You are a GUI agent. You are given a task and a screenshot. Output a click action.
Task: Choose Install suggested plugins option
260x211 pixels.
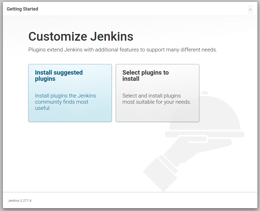click(x=70, y=93)
